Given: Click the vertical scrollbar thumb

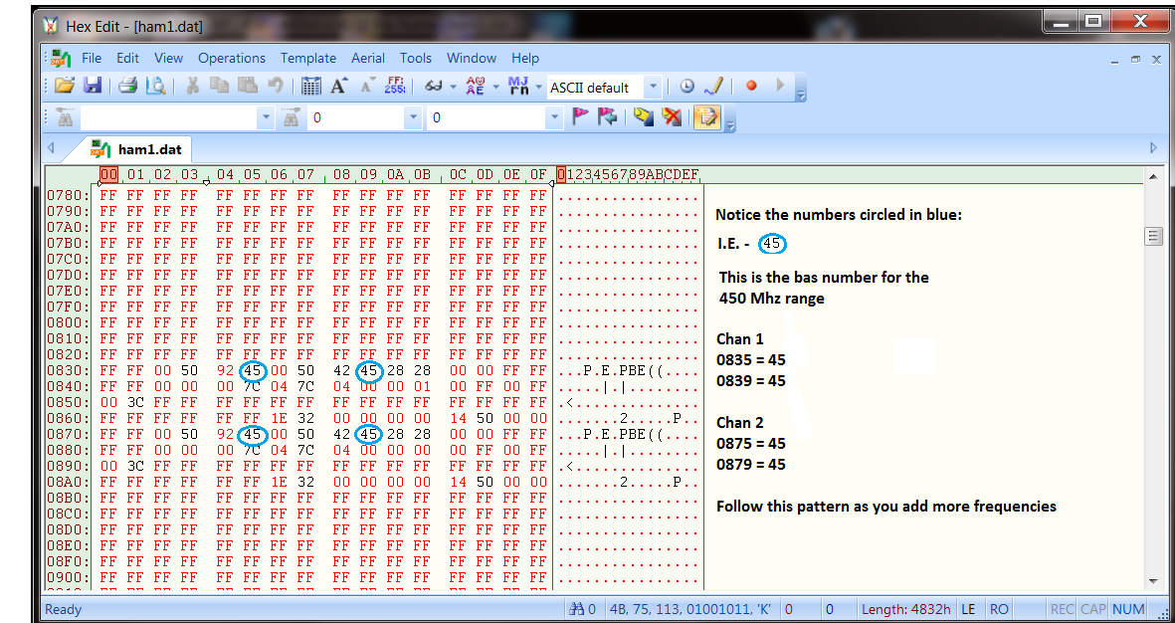Looking at the screenshot, I should 1153,236.
